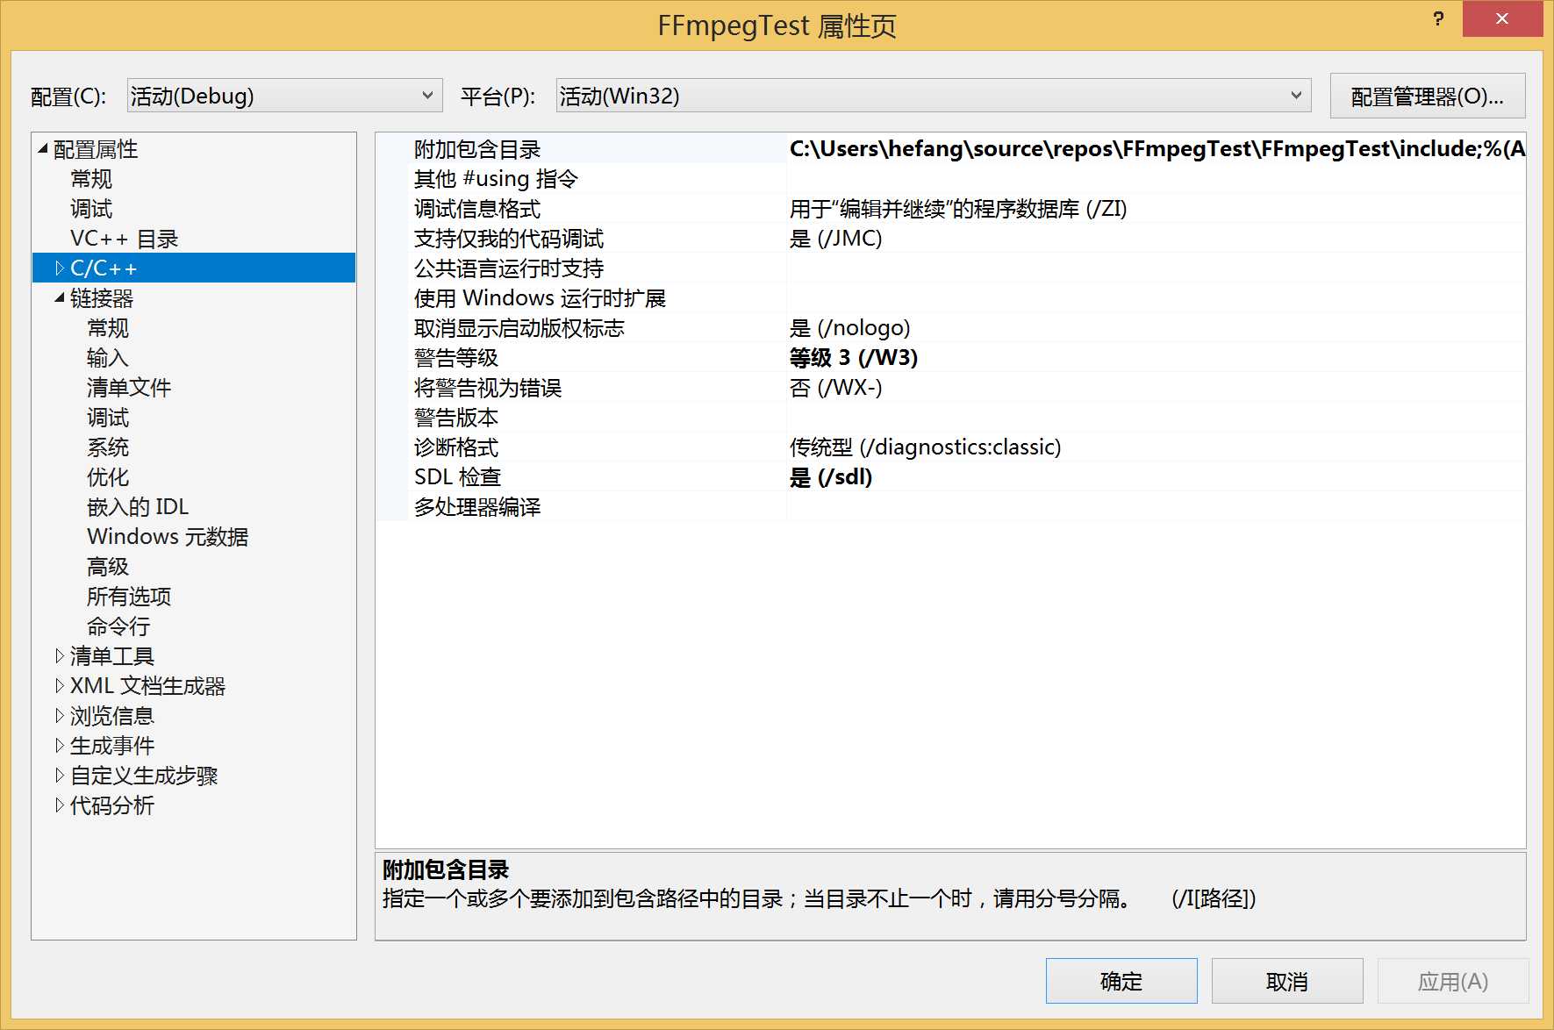Cancel with the 取消 button
This screenshot has width=1554, height=1030.
tap(1287, 981)
